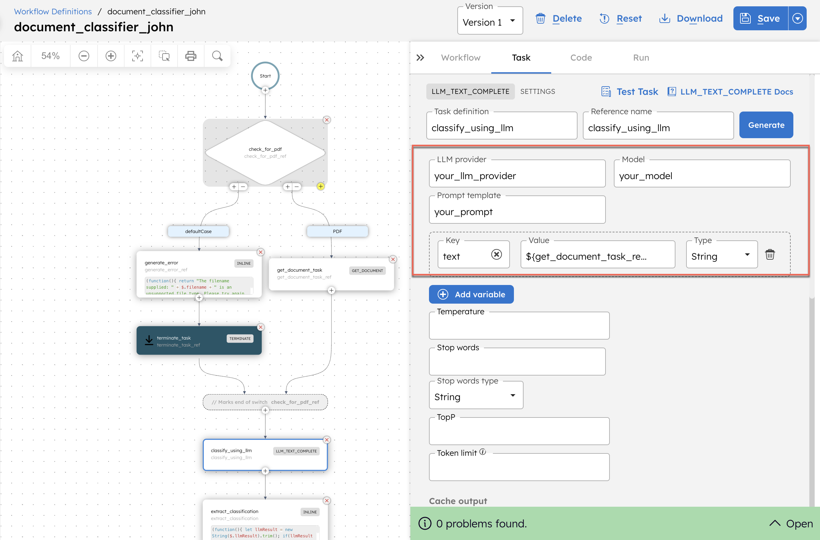Image resolution: width=820 pixels, height=540 pixels.
Task: Click the delete variable icon next to text key
Action: point(770,255)
